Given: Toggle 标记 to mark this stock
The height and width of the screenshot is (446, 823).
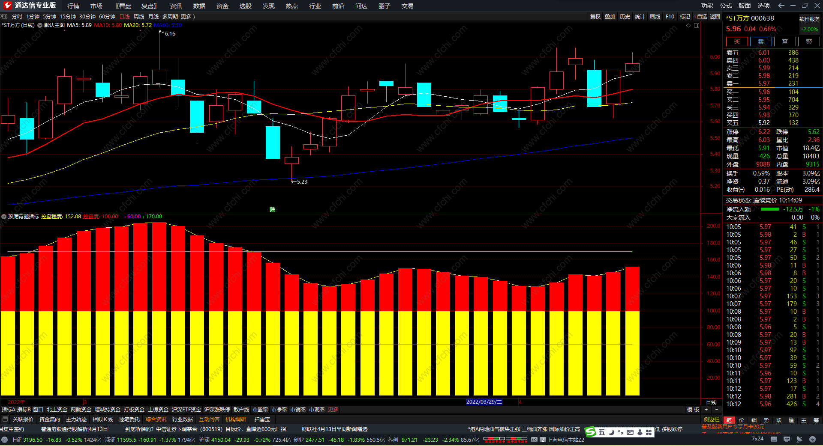Looking at the screenshot, I should (685, 17).
